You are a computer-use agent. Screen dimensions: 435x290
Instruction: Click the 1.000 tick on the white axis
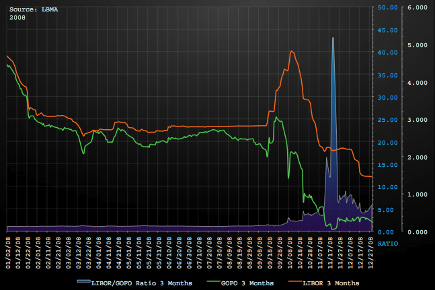418,194
